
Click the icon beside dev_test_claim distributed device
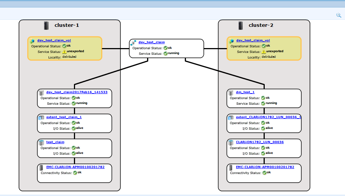tap(133, 42)
